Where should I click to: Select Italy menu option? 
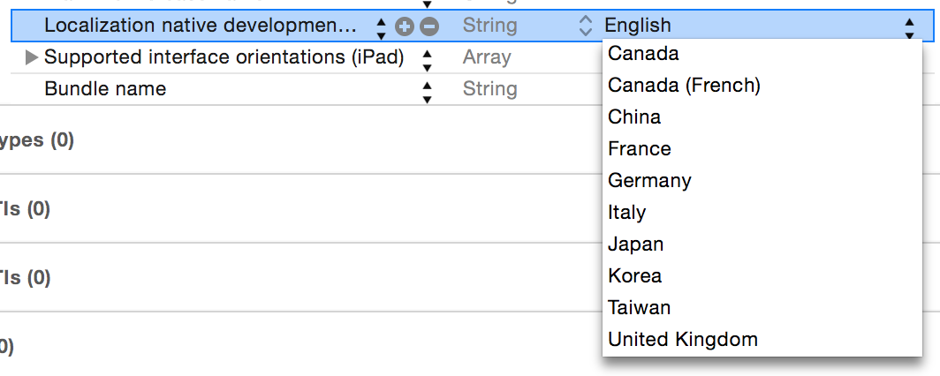click(626, 212)
